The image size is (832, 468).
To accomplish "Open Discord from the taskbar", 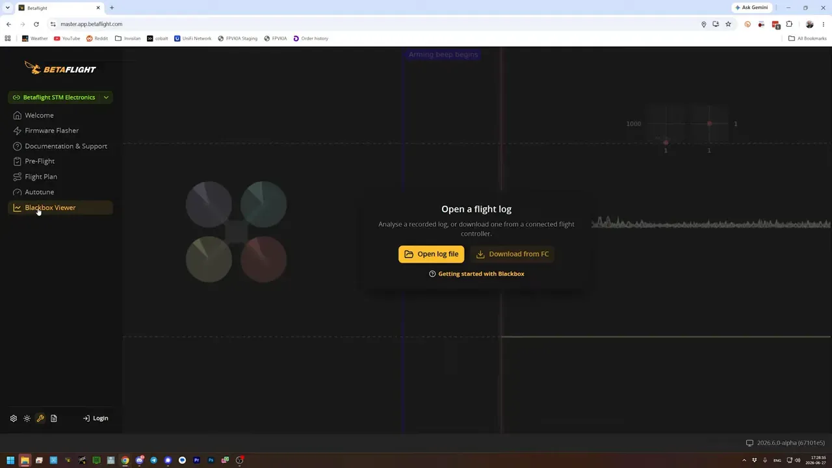I will 140,460.
